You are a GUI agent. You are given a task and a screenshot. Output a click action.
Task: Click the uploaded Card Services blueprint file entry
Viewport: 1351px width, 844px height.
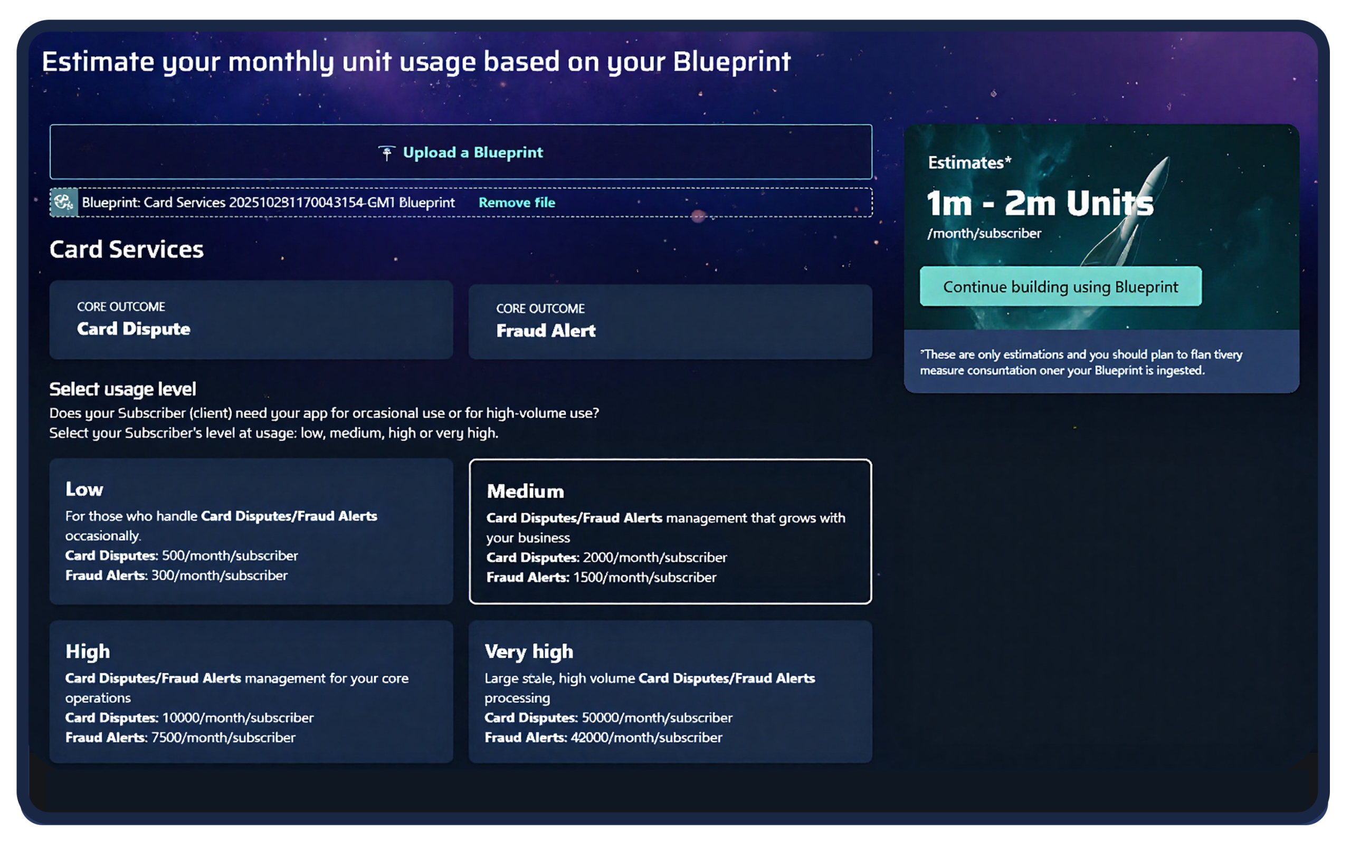click(268, 202)
